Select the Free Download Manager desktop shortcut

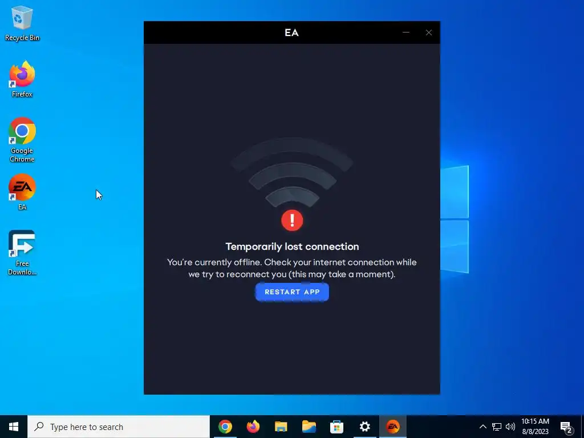(x=22, y=253)
